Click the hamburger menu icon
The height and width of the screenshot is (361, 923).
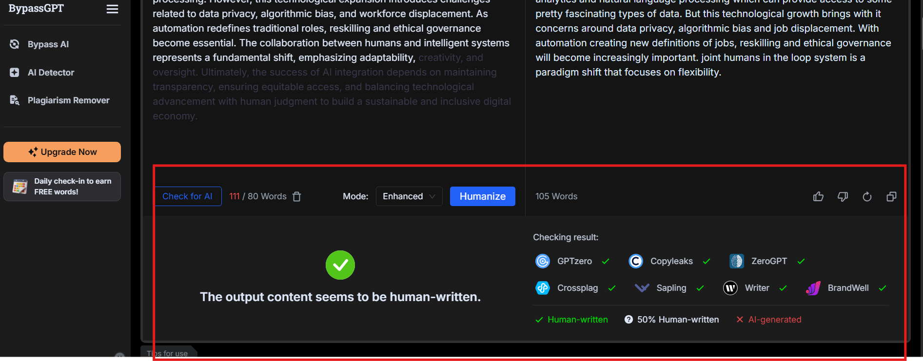(112, 9)
